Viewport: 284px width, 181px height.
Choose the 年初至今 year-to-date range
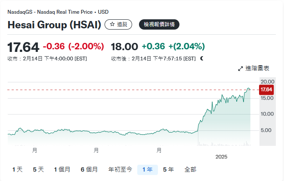(120, 170)
